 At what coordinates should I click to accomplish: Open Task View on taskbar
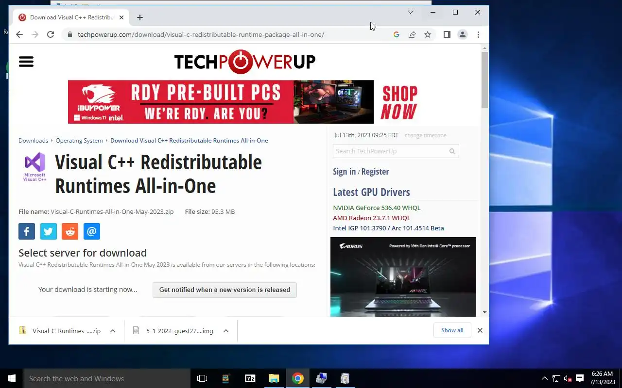coord(202,378)
